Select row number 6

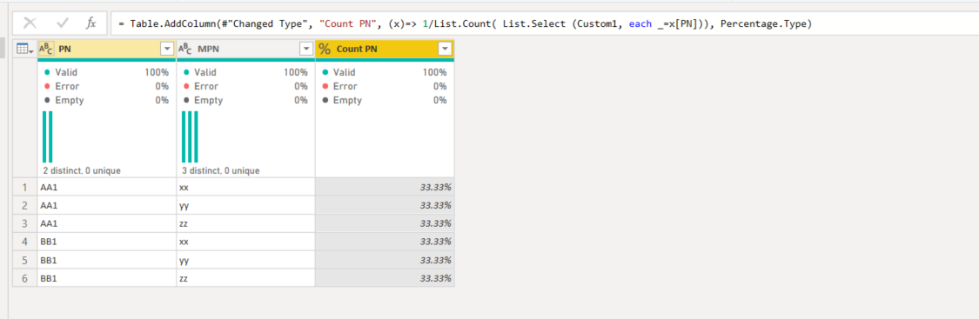pyautogui.click(x=25, y=278)
